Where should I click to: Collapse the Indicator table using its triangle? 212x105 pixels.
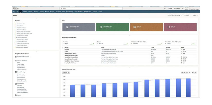click(63, 48)
